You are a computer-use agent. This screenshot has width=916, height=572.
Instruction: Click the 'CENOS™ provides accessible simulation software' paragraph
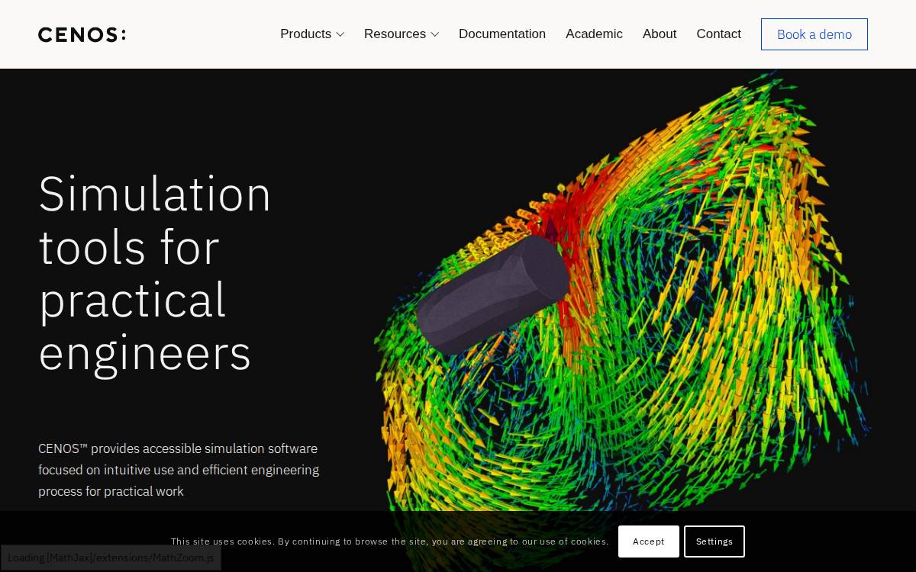179,470
